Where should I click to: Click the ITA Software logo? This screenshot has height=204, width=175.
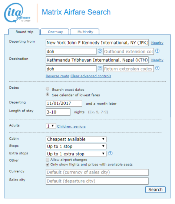17,13
